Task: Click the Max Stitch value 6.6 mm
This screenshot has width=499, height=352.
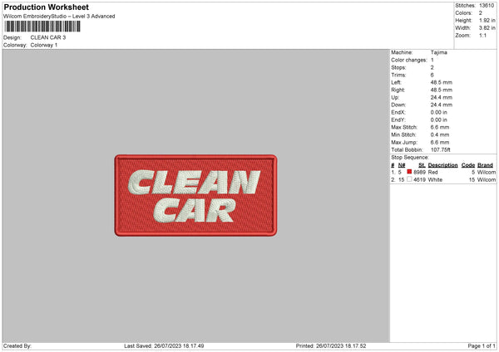Action: click(440, 127)
